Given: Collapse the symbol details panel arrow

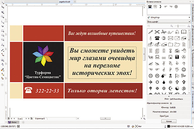Looking at the screenshot, I should (169, 96).
